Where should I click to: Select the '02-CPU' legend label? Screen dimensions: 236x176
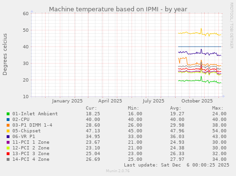coord(21,120)
